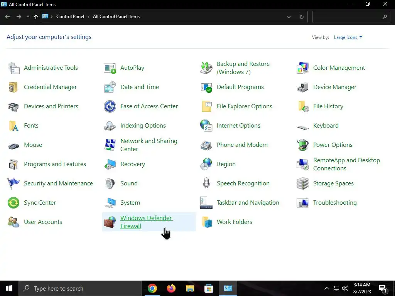Launch Firefox from the taskbar
Image resolution: width=395 pixels, height=296 pixels.
click(171, 288)
